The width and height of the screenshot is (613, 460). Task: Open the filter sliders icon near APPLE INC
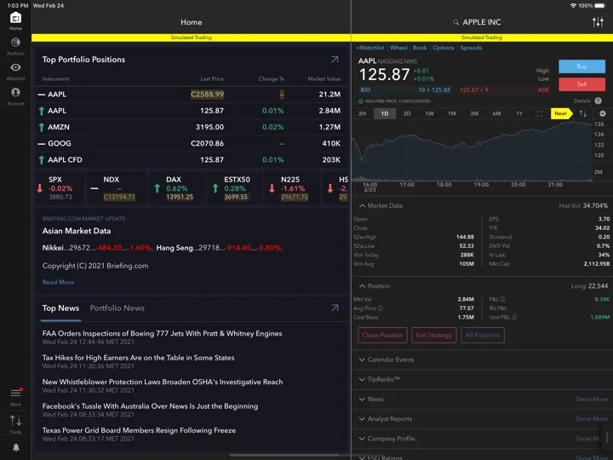tap(598, 22)
